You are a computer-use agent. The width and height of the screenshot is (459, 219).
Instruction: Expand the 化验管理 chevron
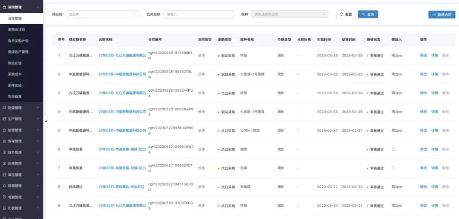click(38, 208)
